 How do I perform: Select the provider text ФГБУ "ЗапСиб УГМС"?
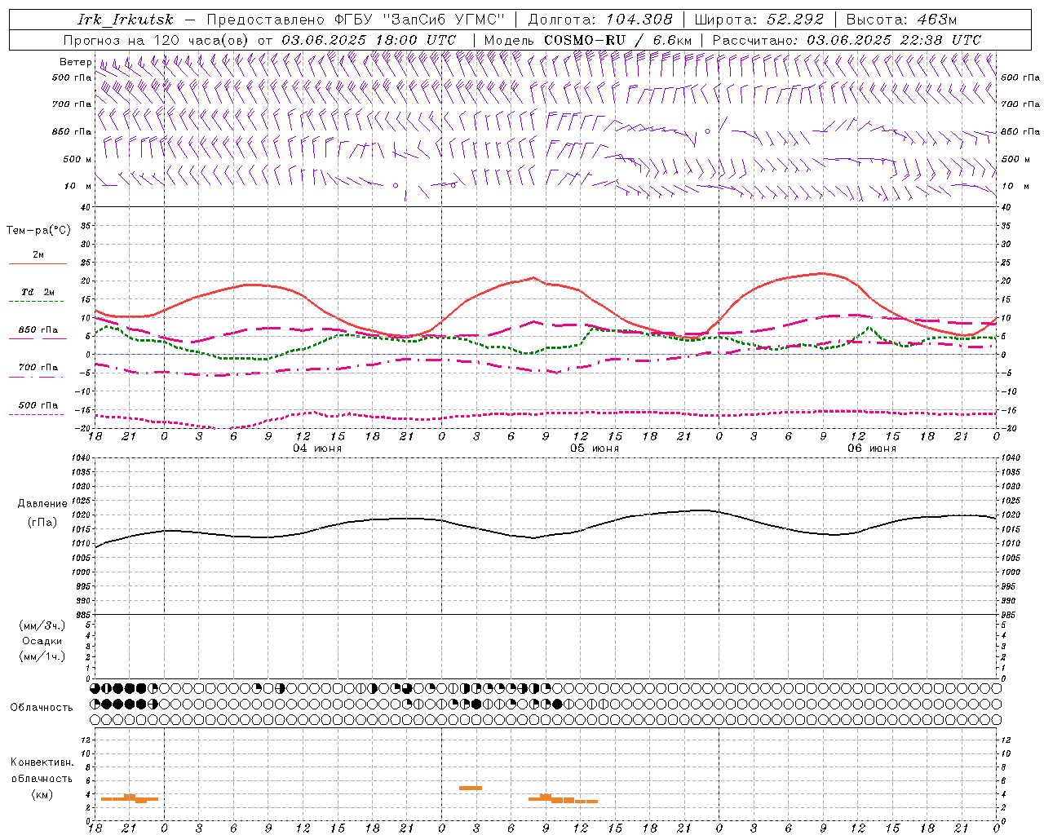coord(420,20)
